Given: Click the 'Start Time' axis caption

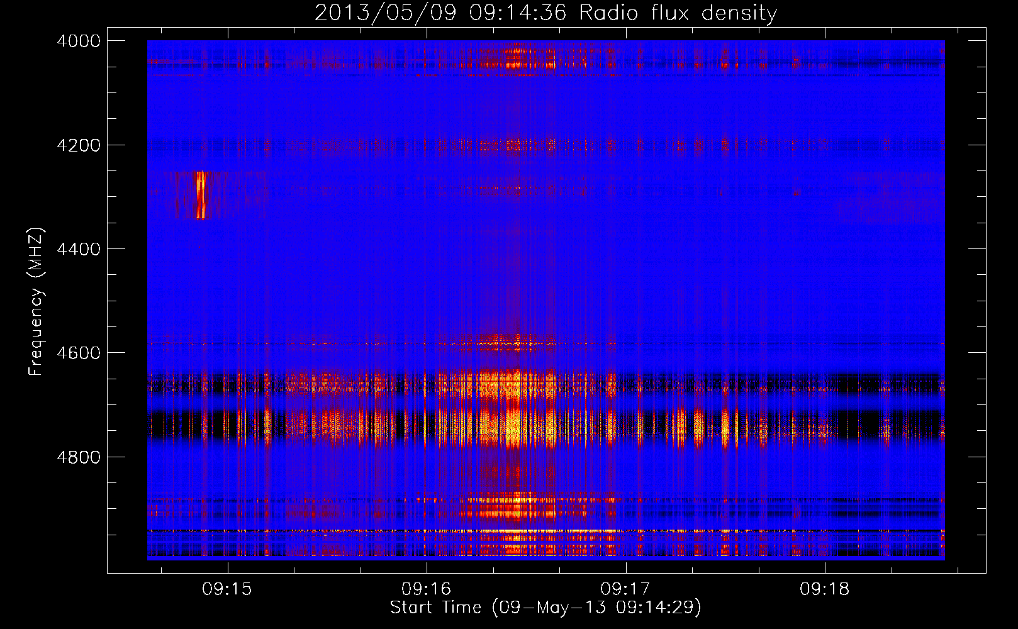Looking at the screenshot, I should [x=435, y=607].
